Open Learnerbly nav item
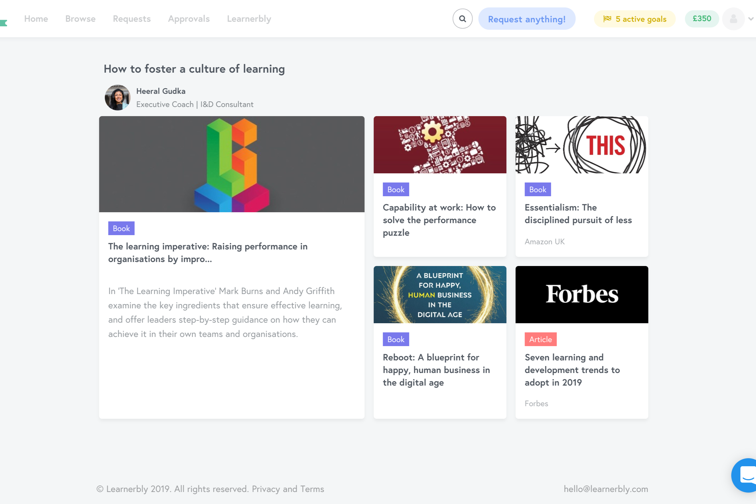This screenshot has width=756, height=504. coord(249,19)
